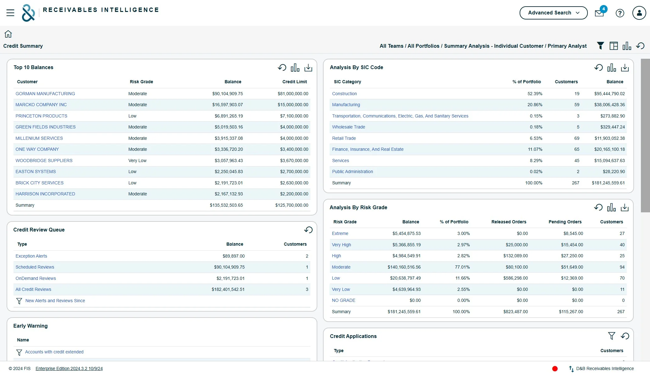Click filter icon beside Accounts with credit extended

(19, 352)
